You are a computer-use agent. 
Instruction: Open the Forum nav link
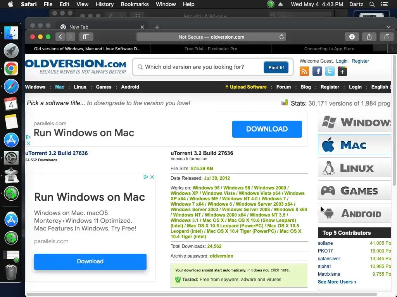[283, 87]
